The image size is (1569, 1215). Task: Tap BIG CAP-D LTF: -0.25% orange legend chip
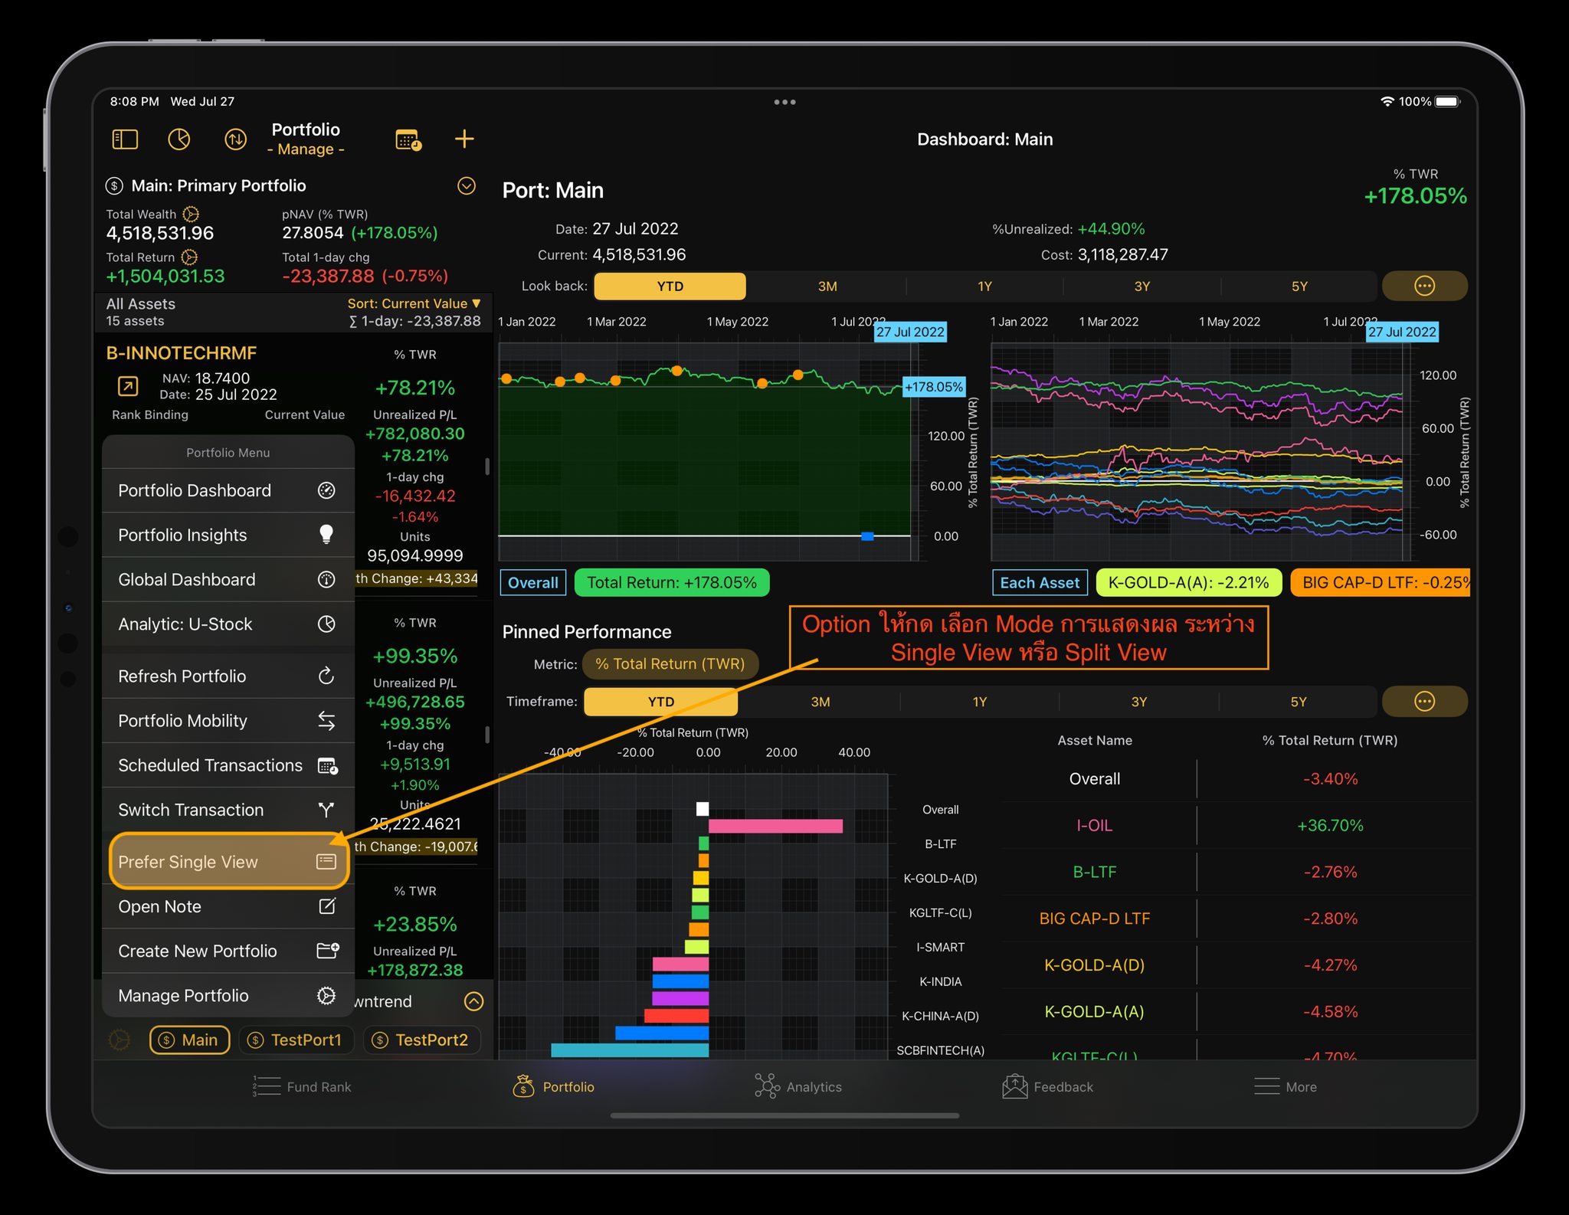[x=1380, y=582]
